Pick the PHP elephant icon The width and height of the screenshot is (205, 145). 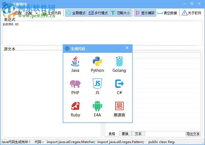pos(75,87)
